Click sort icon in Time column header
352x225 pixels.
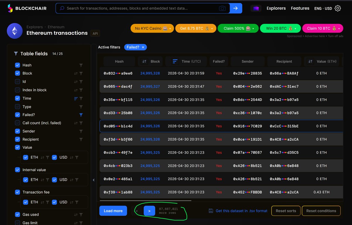175,61
